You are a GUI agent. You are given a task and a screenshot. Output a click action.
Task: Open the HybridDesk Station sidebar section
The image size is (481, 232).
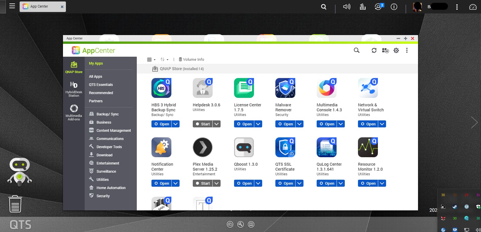74,89
